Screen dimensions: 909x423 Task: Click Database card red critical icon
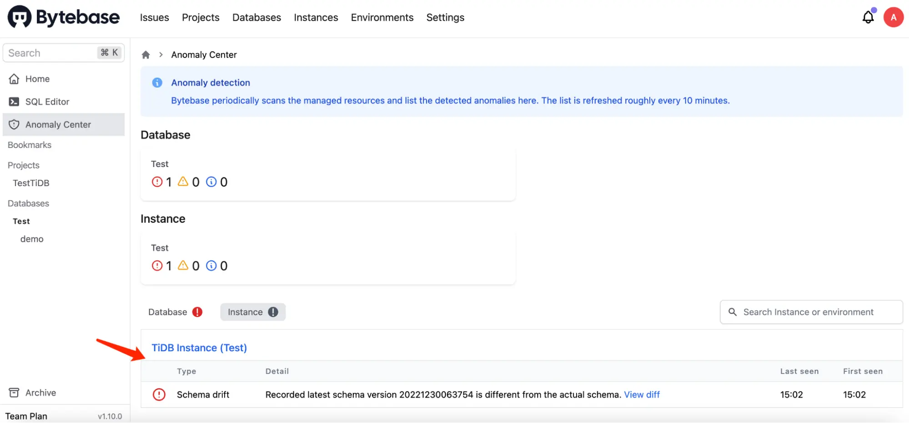pyautogui.click(x=157, y=182)
